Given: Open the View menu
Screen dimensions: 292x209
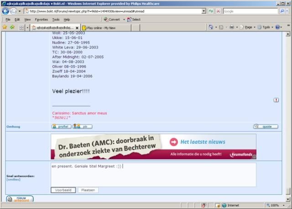Looking at the screenshot, I should click(x=27, y=19).
